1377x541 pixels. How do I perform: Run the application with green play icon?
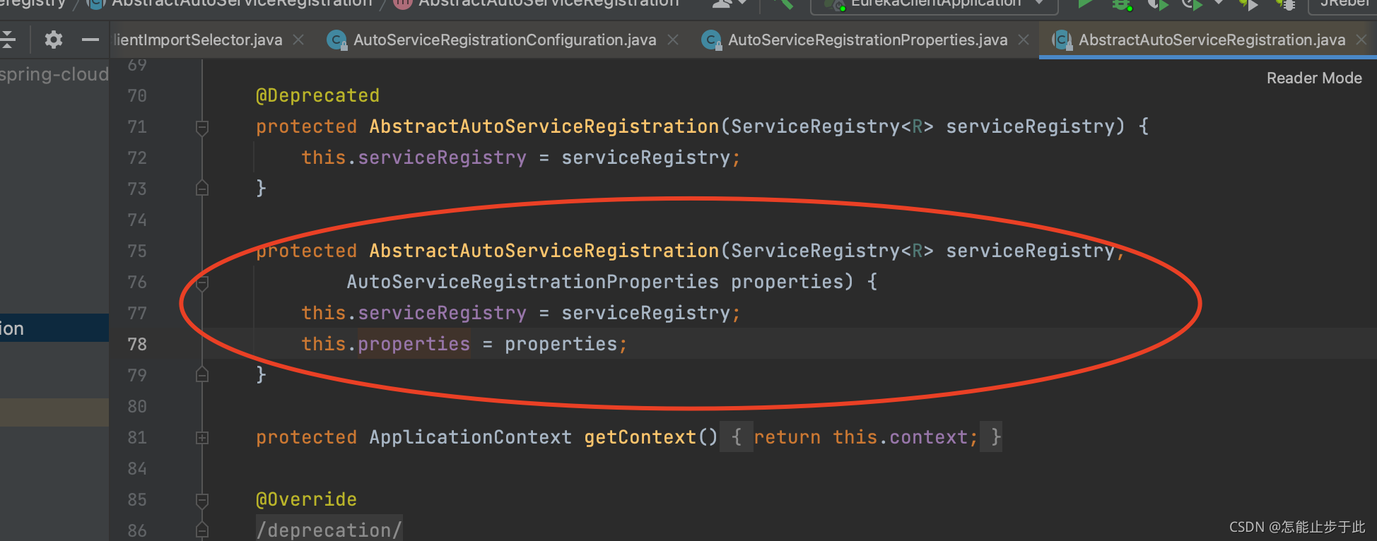coord(1085,4)
